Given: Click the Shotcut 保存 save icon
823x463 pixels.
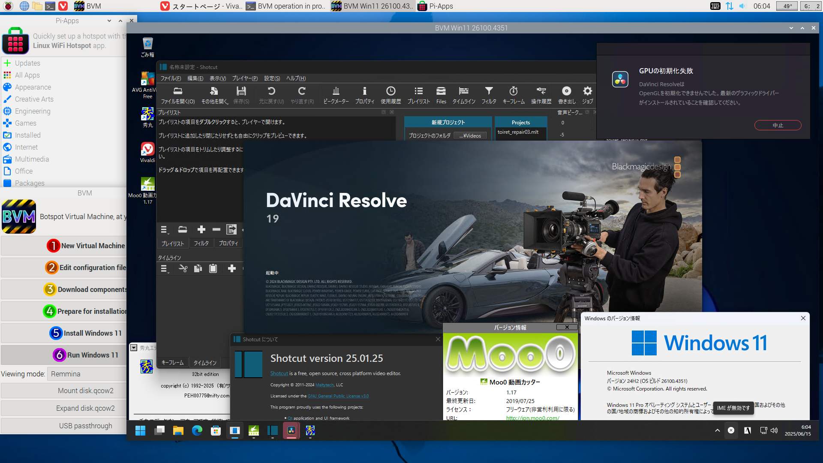Looking at the screenshot, I should (x=241, y=95).
